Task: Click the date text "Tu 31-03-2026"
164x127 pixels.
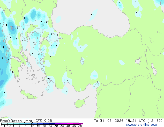Action: pos(109,121)
